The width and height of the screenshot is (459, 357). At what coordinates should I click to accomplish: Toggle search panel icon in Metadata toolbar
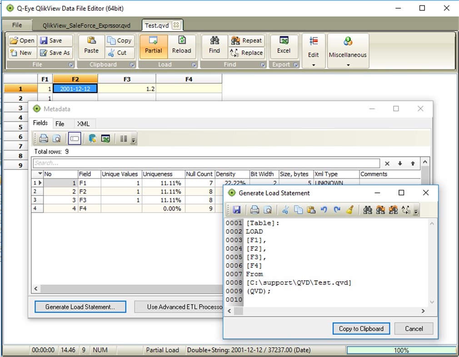(75, 138)
